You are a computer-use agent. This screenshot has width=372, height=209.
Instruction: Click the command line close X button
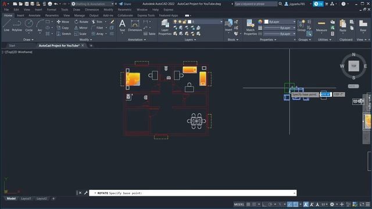pos(80,193)
